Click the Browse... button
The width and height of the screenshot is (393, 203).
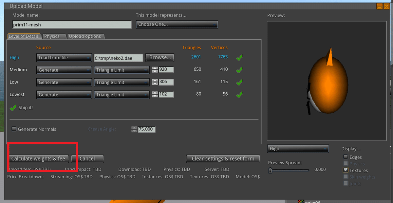tap(160, 58)
